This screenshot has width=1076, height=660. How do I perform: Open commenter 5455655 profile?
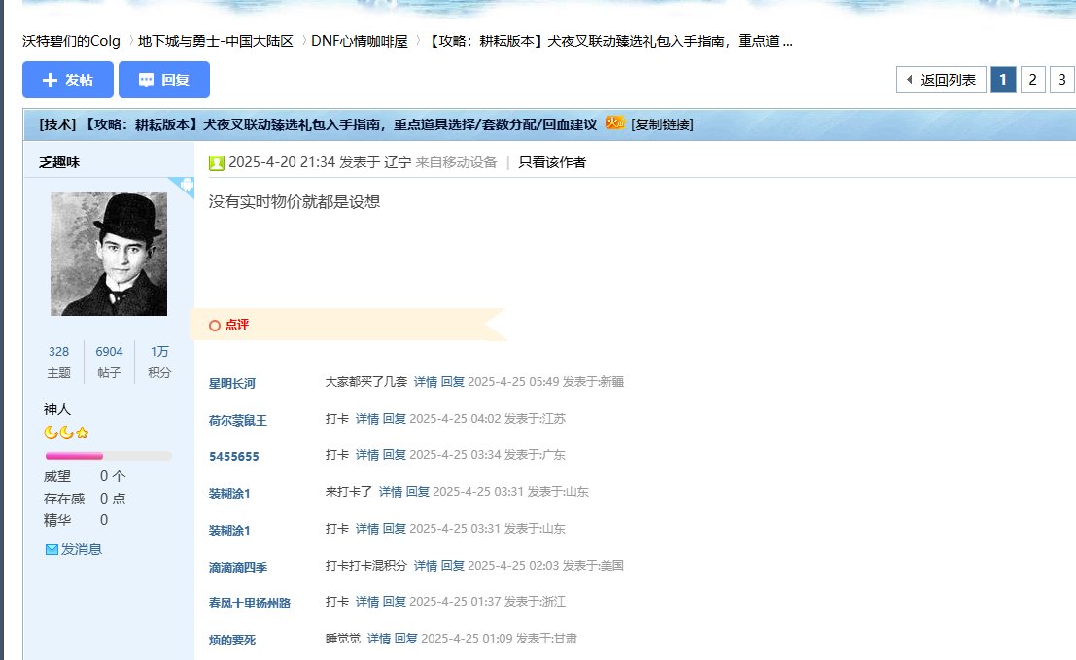(x=234, y=456)
